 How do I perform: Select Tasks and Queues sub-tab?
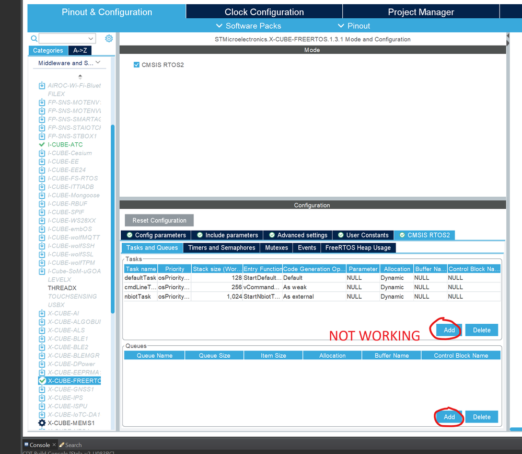tap(152, 248)
